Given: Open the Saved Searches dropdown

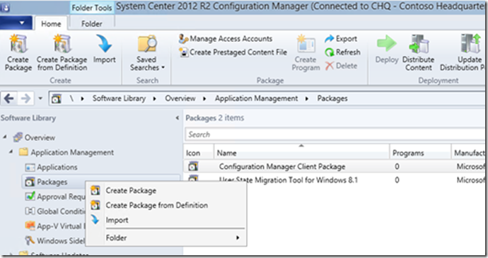Looking at the screenshot, I should 147,52.
